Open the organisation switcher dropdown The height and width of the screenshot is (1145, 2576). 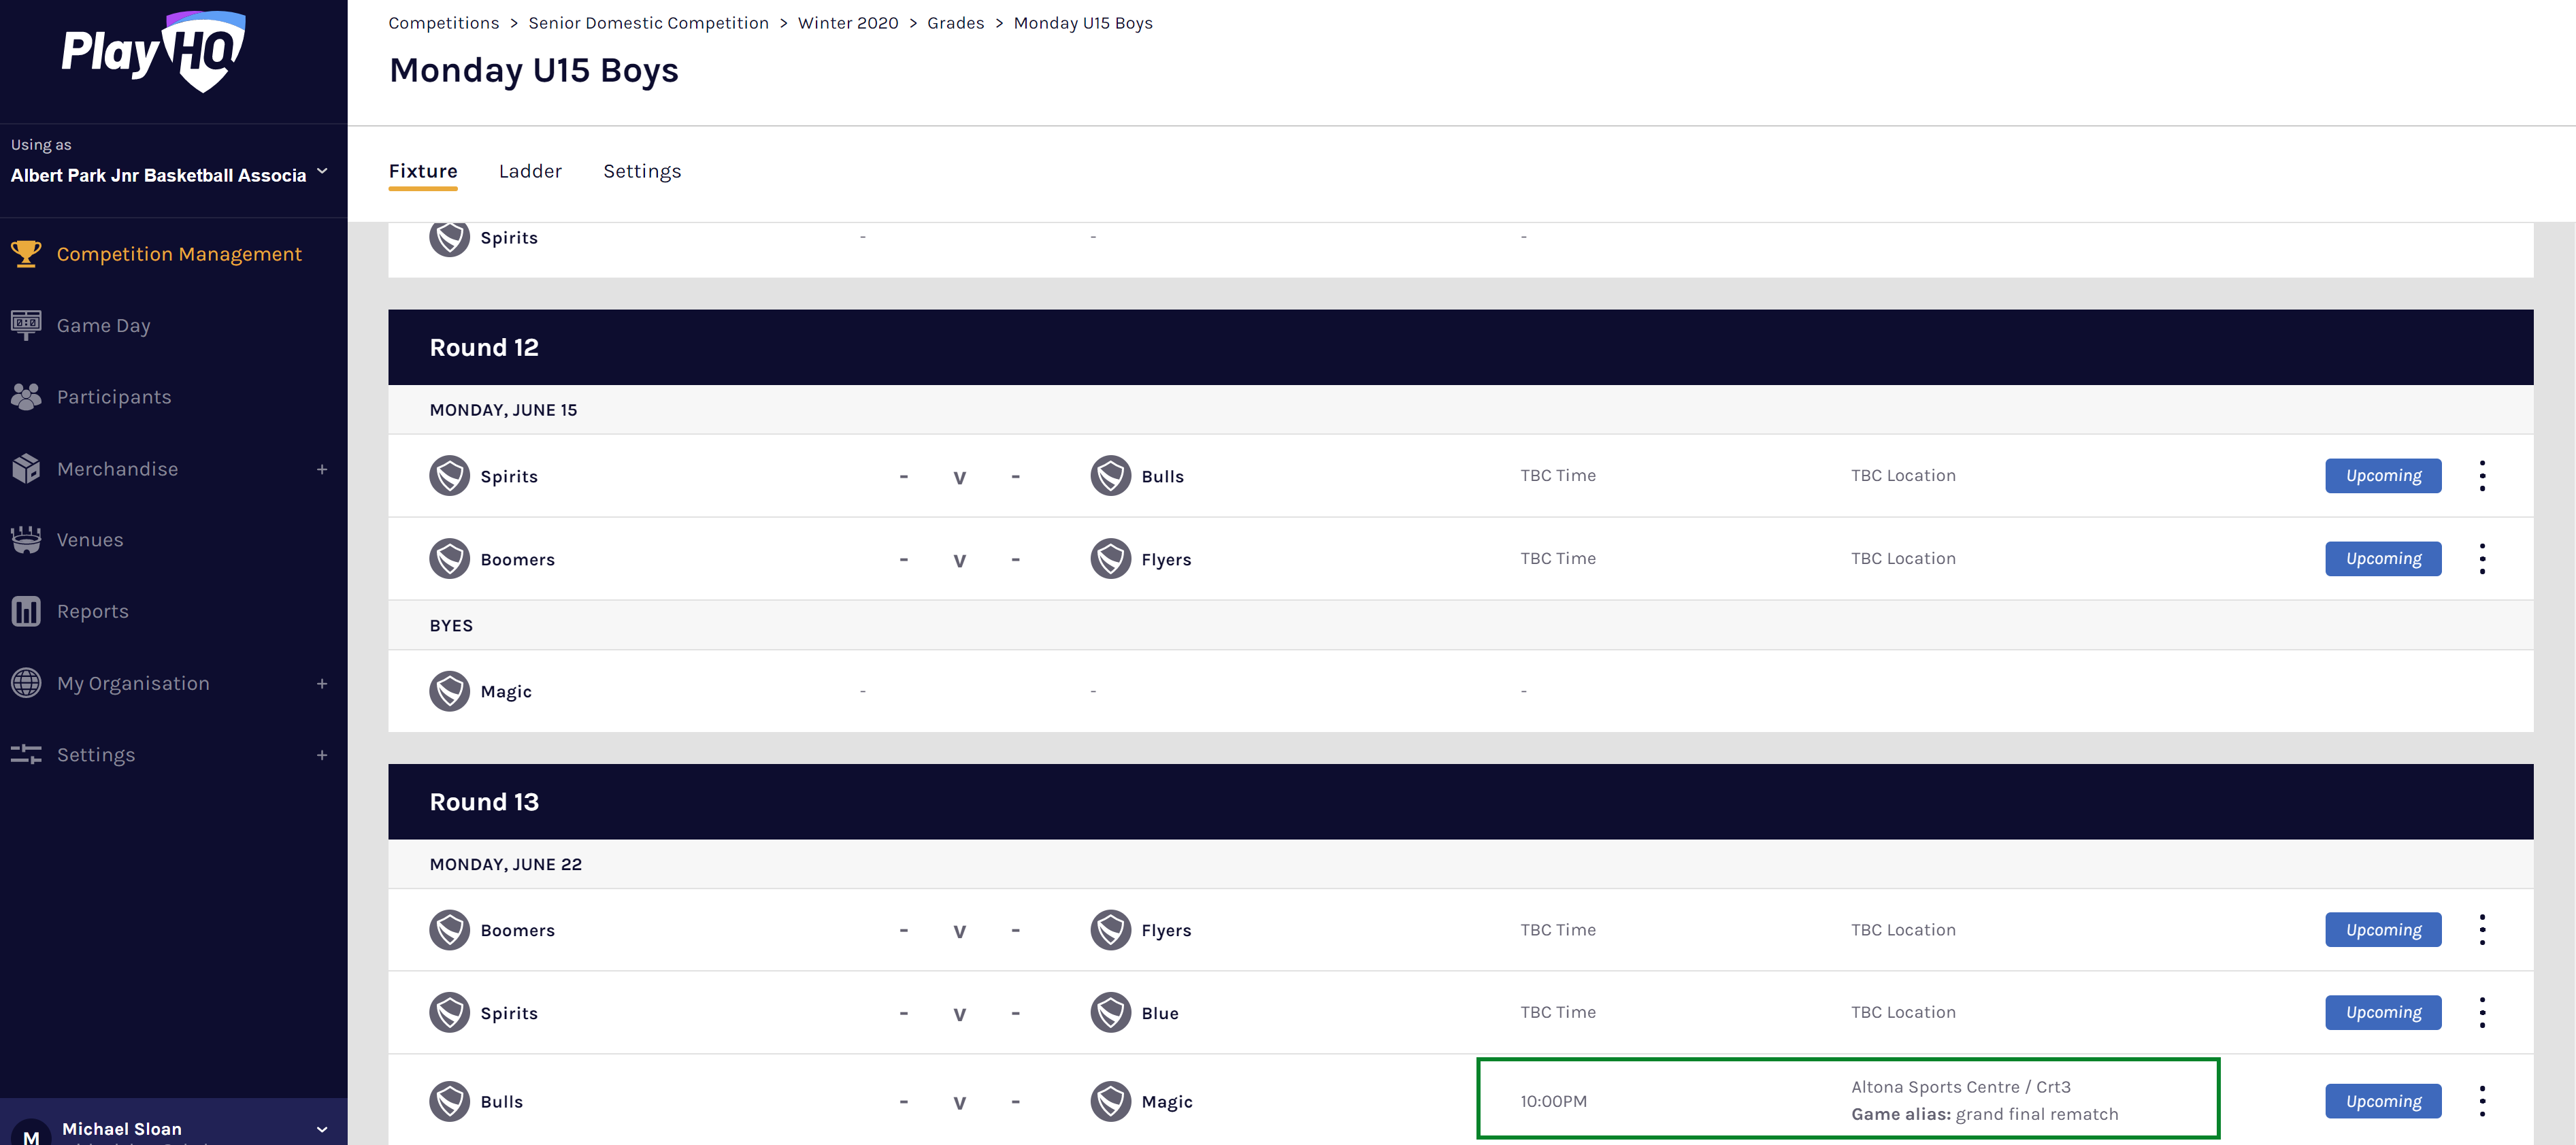pos(322,172)
